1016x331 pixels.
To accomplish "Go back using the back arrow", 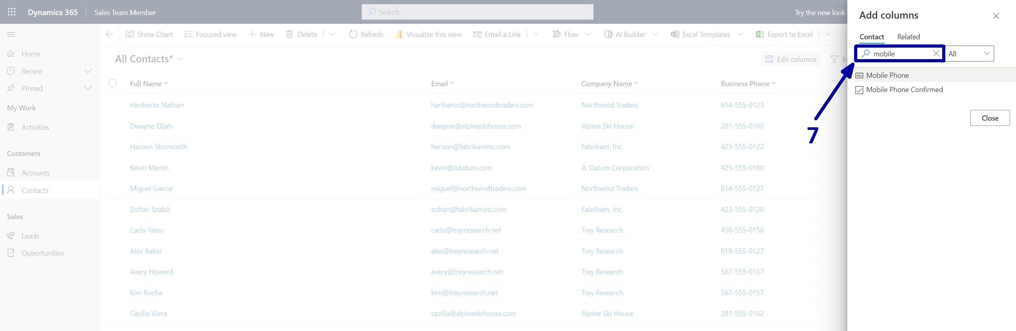I will pyautogui.click(x=110, y=35).
